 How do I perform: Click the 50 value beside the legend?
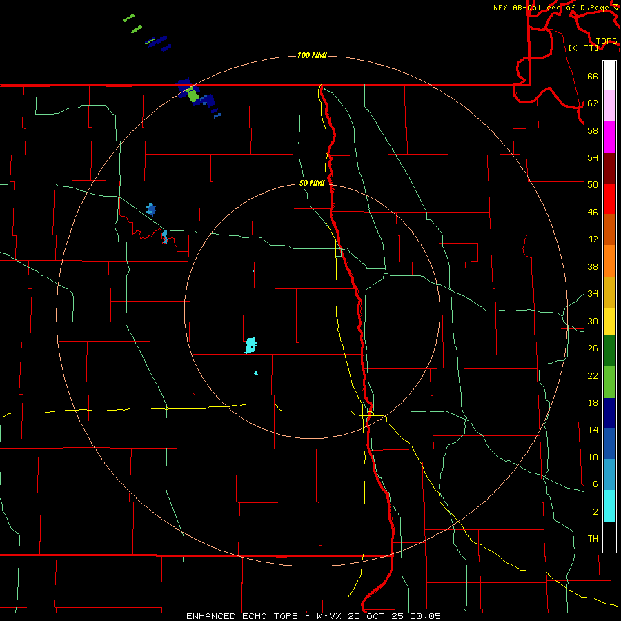pos(593,185)
